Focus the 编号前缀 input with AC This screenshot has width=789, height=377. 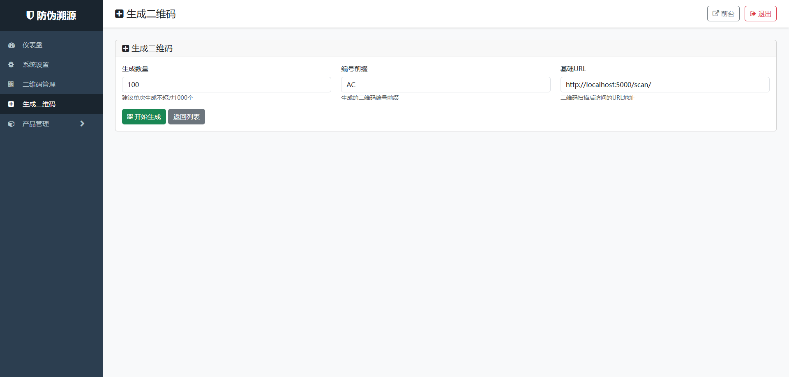click(446, 85)
